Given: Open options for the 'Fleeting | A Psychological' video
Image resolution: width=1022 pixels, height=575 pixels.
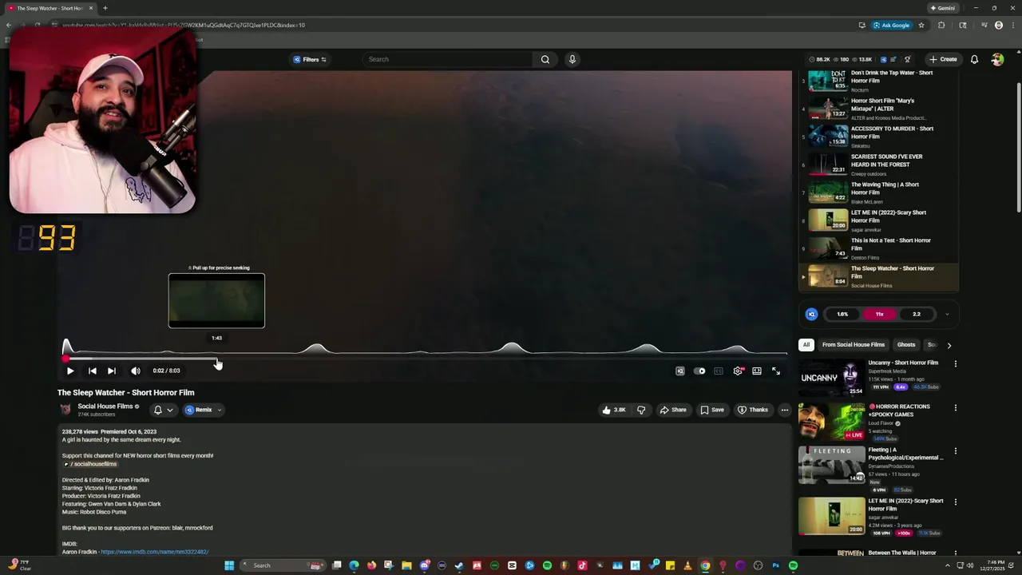Looking at the screenshot, I should [955, 450].
